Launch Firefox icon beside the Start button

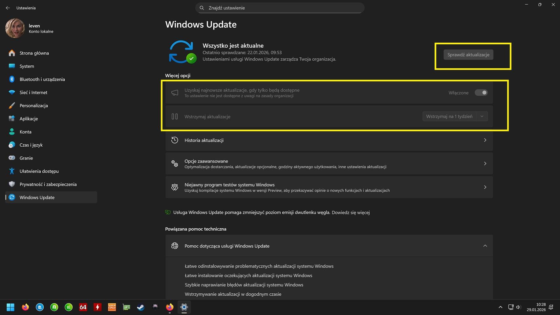pyautogui.click(x=25, y=307)
